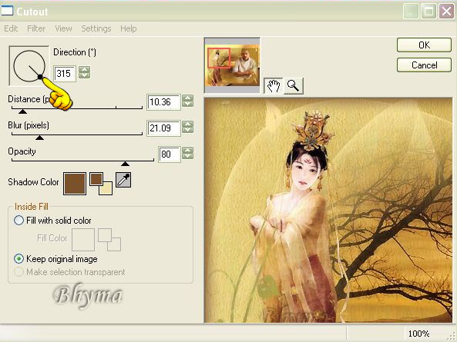Click the navigator thumbnail preview
Image resolution: width=457 pixels, height=342 pixels.
click(x=232, y=65)
